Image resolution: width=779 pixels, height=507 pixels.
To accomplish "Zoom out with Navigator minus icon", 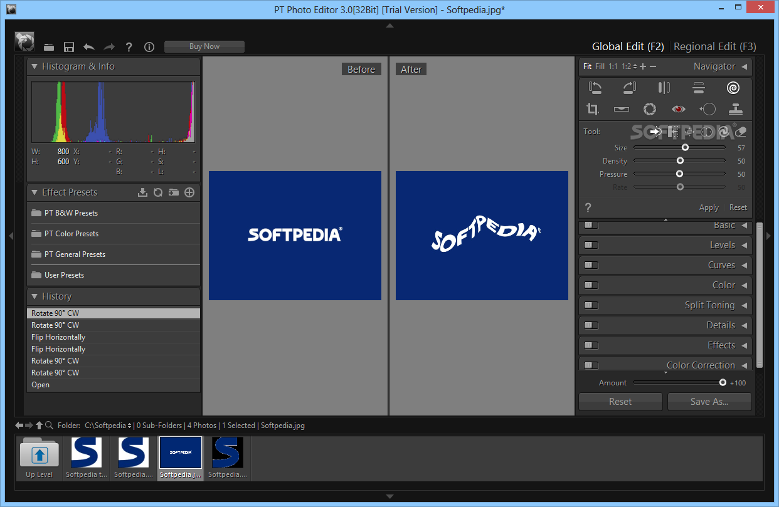I will pyautogui.click(x=653, y=66).
